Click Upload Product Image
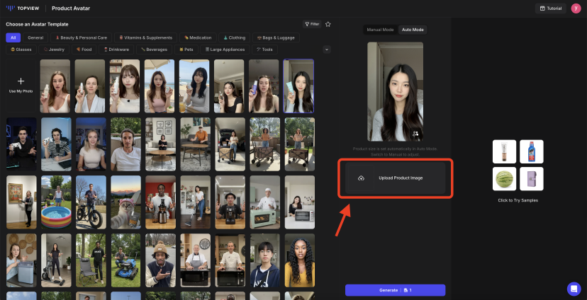Image resolution: width=587 pixels, height=300 pixels. click(401, 178)
